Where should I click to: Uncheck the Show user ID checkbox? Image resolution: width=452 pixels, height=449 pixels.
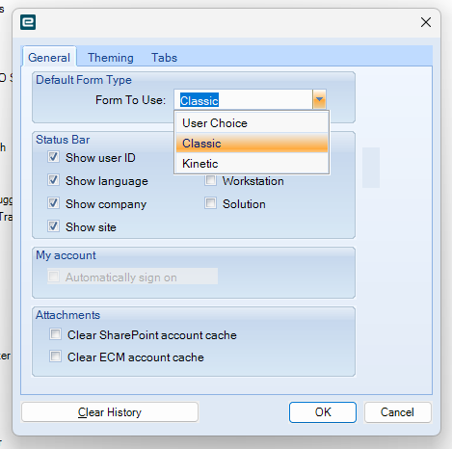(53, 157)
